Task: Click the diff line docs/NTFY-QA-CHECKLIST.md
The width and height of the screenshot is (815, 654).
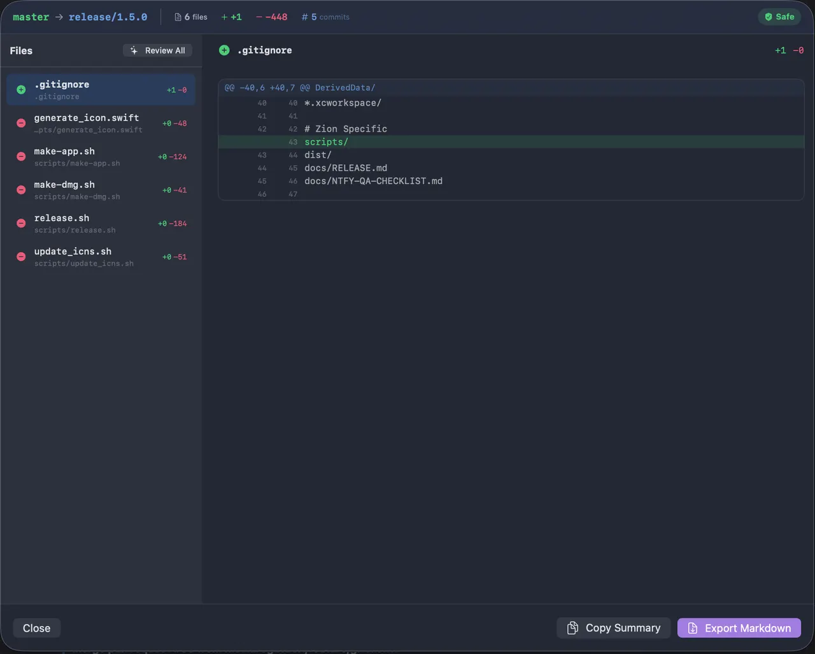Action: click(x=511, y=181)
